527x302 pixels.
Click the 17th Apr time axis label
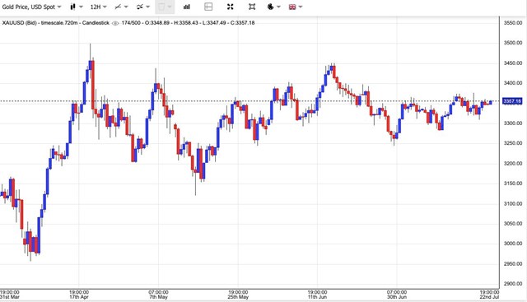pyautogui.click(x=79, y=295)
